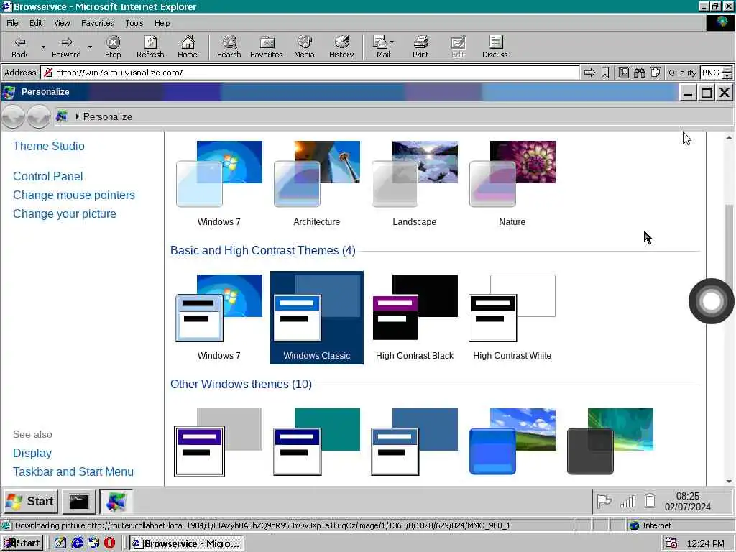Print the current page
The image size is (736, 552).
pyautogui.click(x=420, y=47)
